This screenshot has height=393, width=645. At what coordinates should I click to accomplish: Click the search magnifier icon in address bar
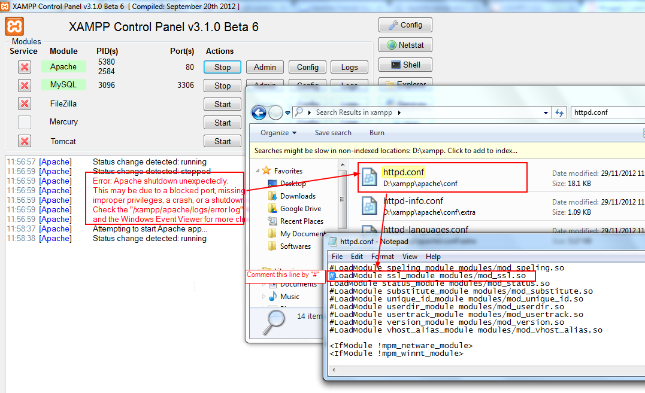tap(299, 112)
